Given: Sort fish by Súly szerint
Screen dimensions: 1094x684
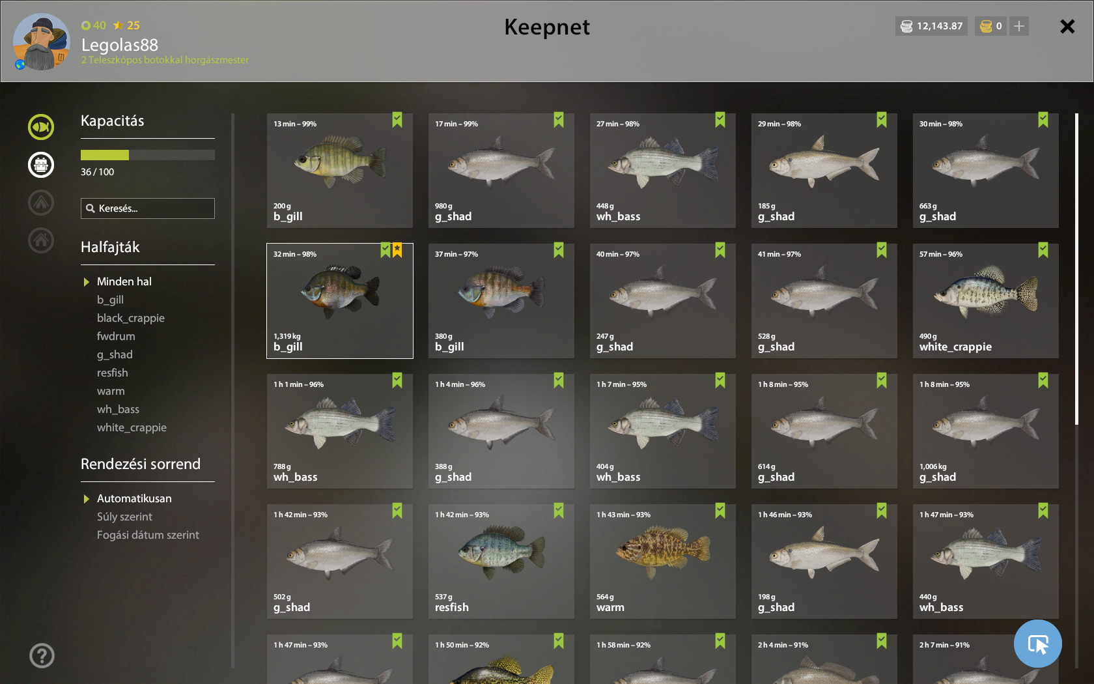Looking at the screenshot, I should click(x=124, y=517).
